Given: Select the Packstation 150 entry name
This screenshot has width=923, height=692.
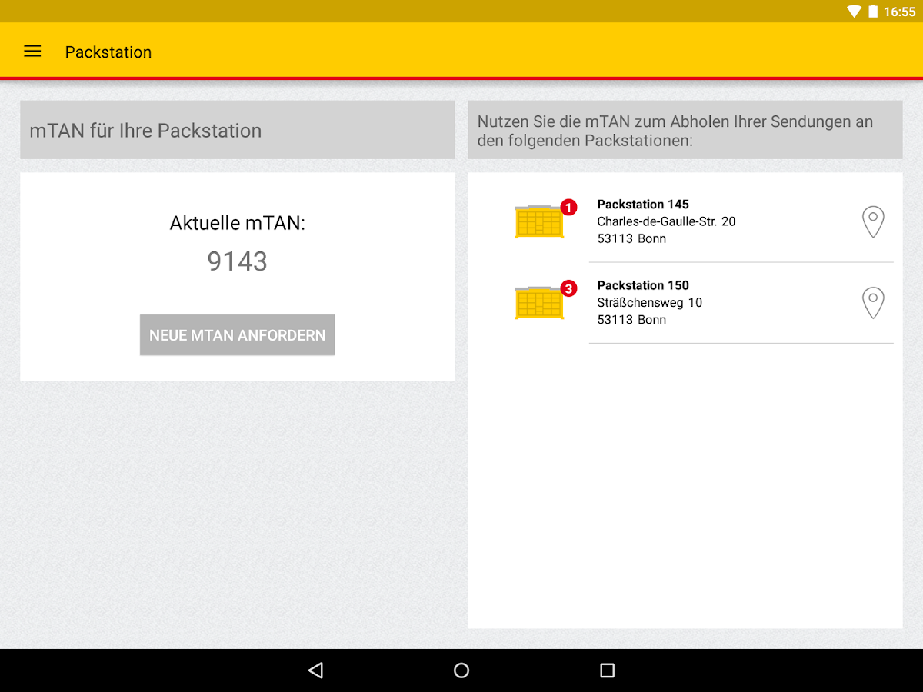Looking at the screenshot, I should [643, 285].
